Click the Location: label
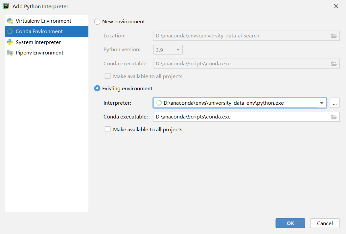346x234 pixels. point(114,36)
